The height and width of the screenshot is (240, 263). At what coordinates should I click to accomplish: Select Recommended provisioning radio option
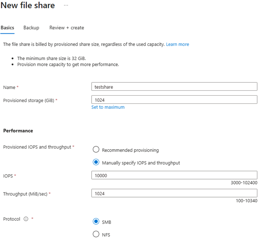pyautogui.click(x=96, y=149)
